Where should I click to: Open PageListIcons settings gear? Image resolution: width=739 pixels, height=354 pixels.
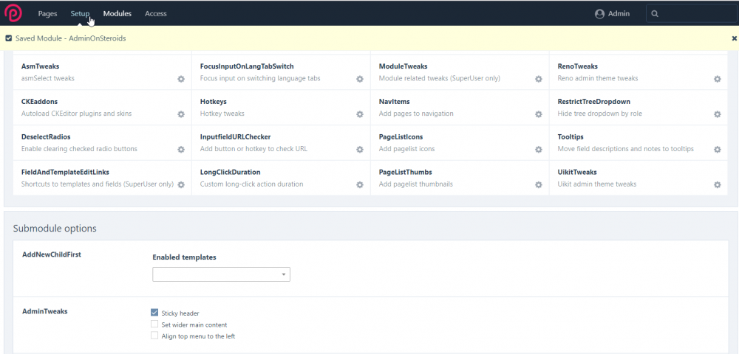pyautogui.click(x=539, y=150)
